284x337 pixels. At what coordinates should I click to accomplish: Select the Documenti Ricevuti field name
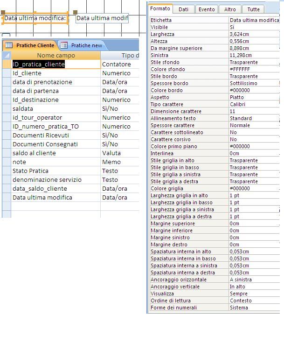(56, 135)
